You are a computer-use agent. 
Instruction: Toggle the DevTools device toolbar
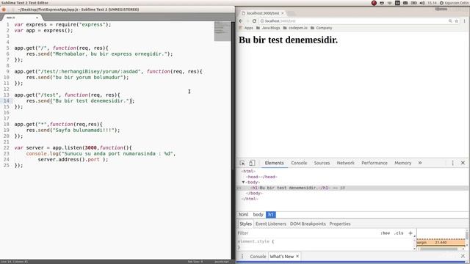click(x=252, y=163)
